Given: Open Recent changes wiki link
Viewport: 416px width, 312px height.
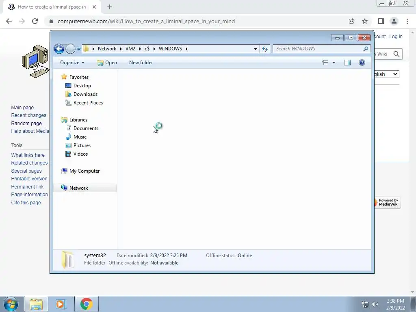Looking at the screenshot, I should pyautogui.click(x=29, y=115).
